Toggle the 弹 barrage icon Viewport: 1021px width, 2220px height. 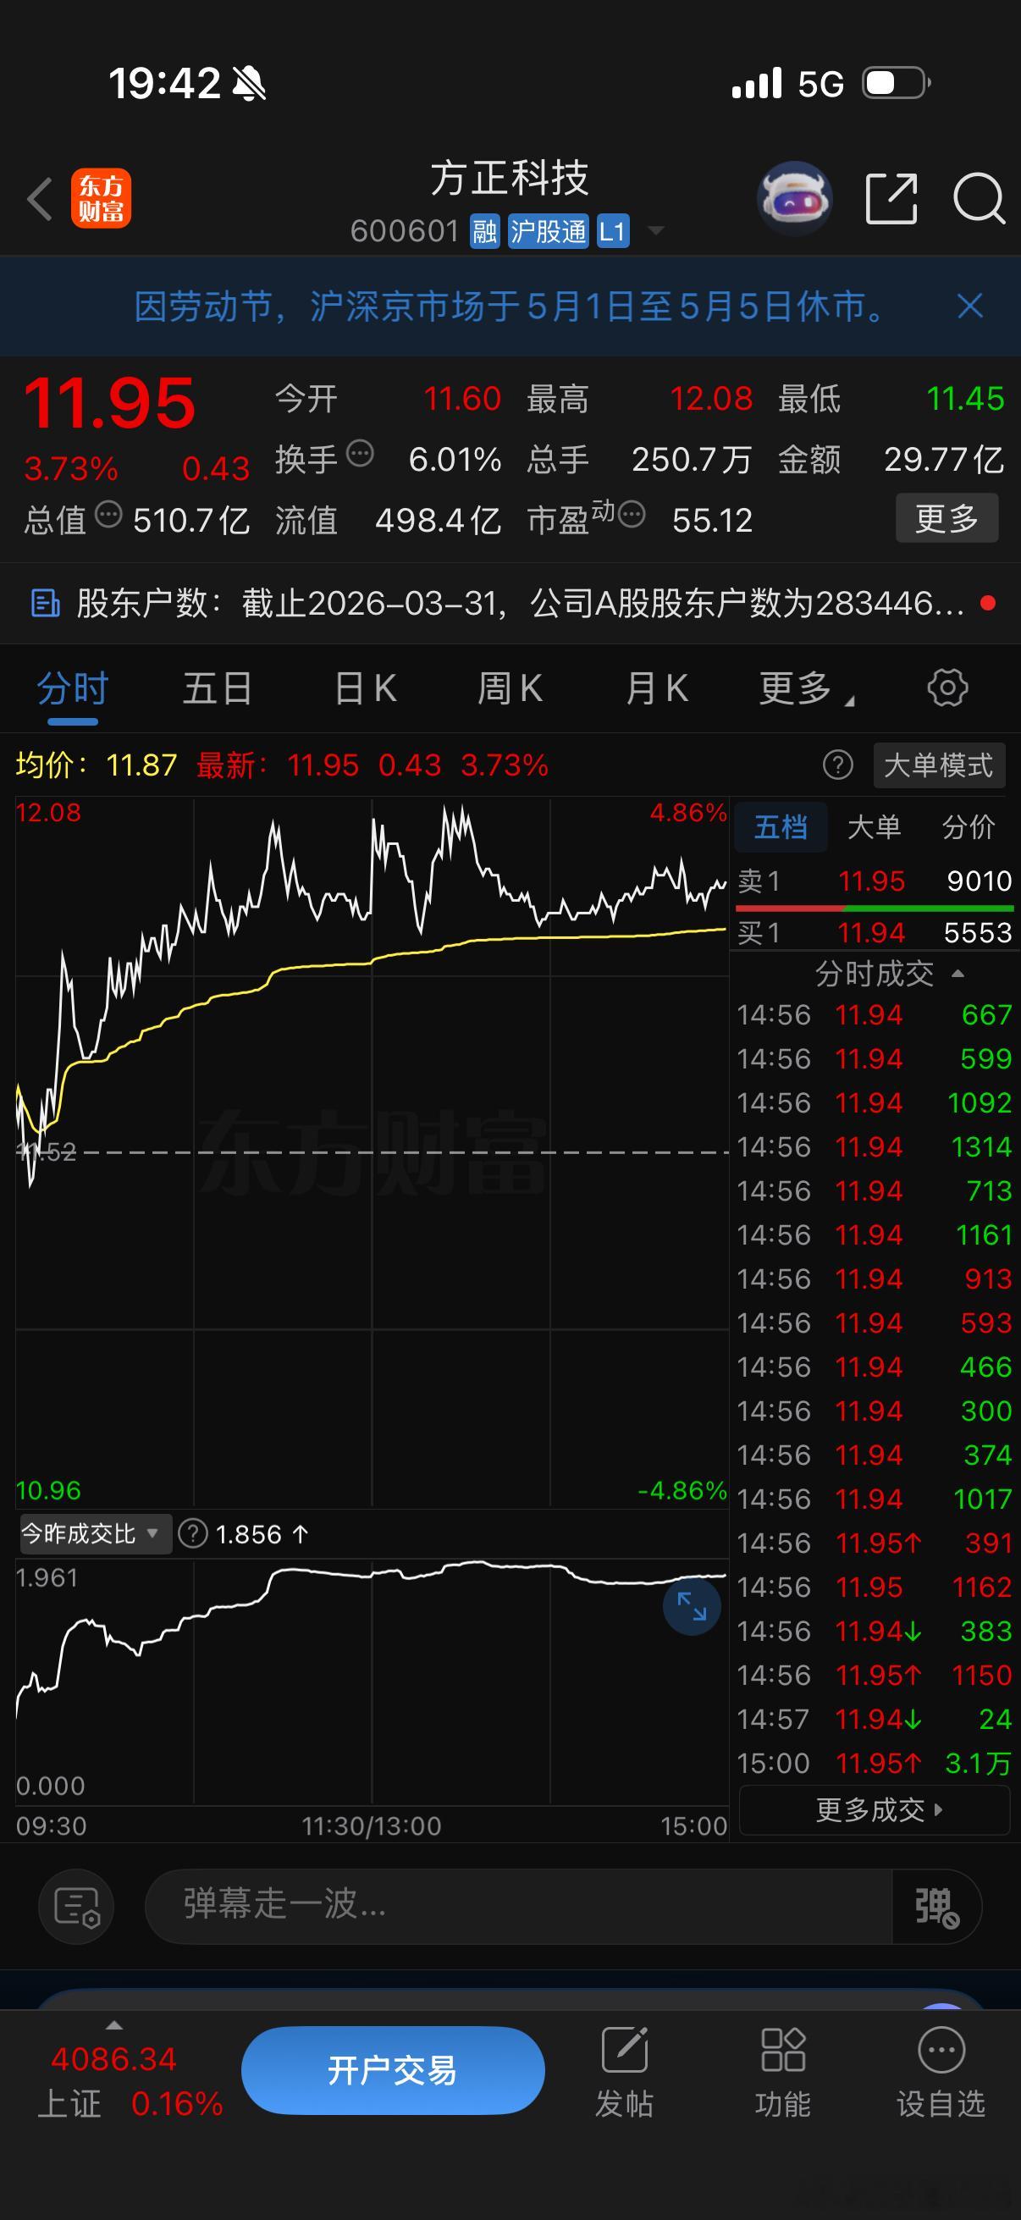click(936, 1907)
